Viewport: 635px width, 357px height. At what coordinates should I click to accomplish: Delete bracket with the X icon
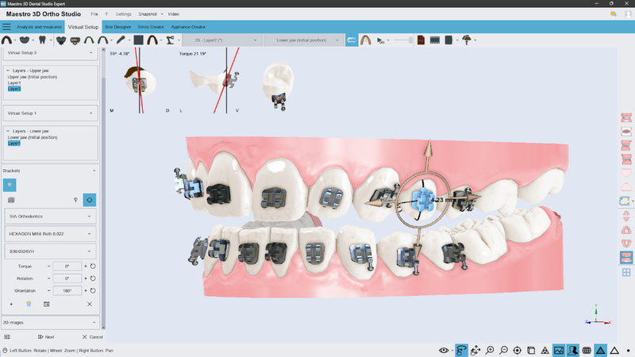[x=90, y=304]
